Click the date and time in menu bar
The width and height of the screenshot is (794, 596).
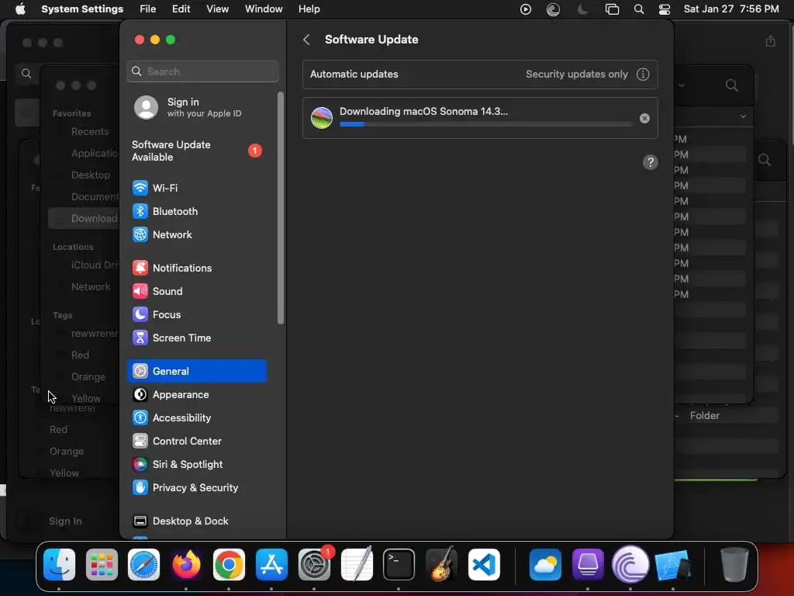(731, 9)
